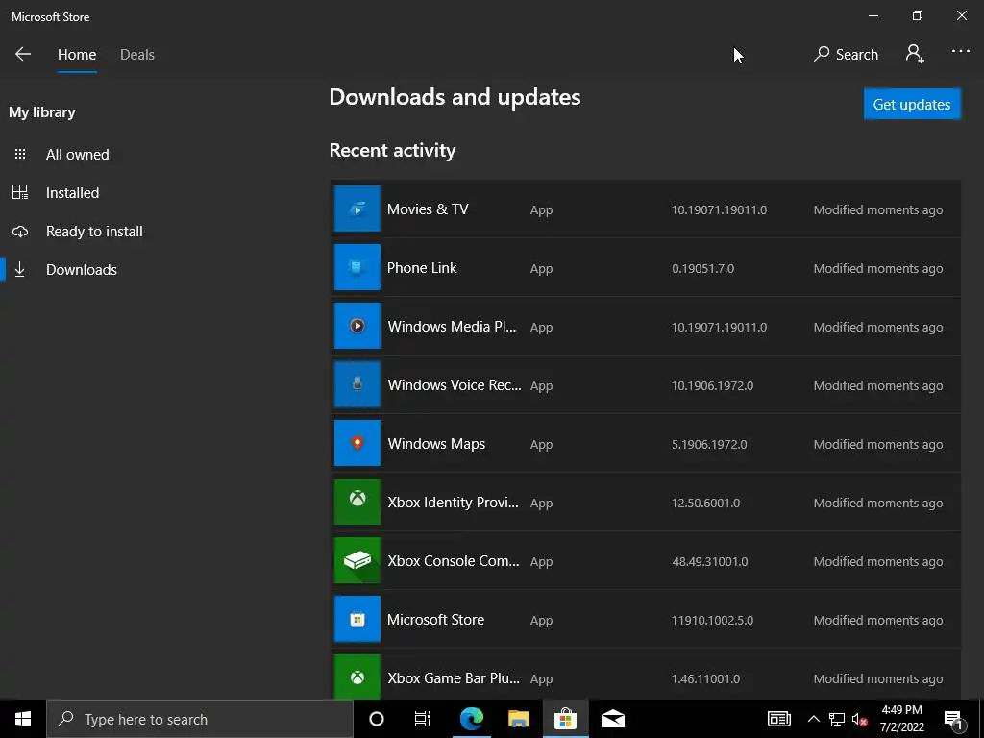Click the Microsoft Store app icon in list
This screenshot has width=984, height=738.
[357, 619]
